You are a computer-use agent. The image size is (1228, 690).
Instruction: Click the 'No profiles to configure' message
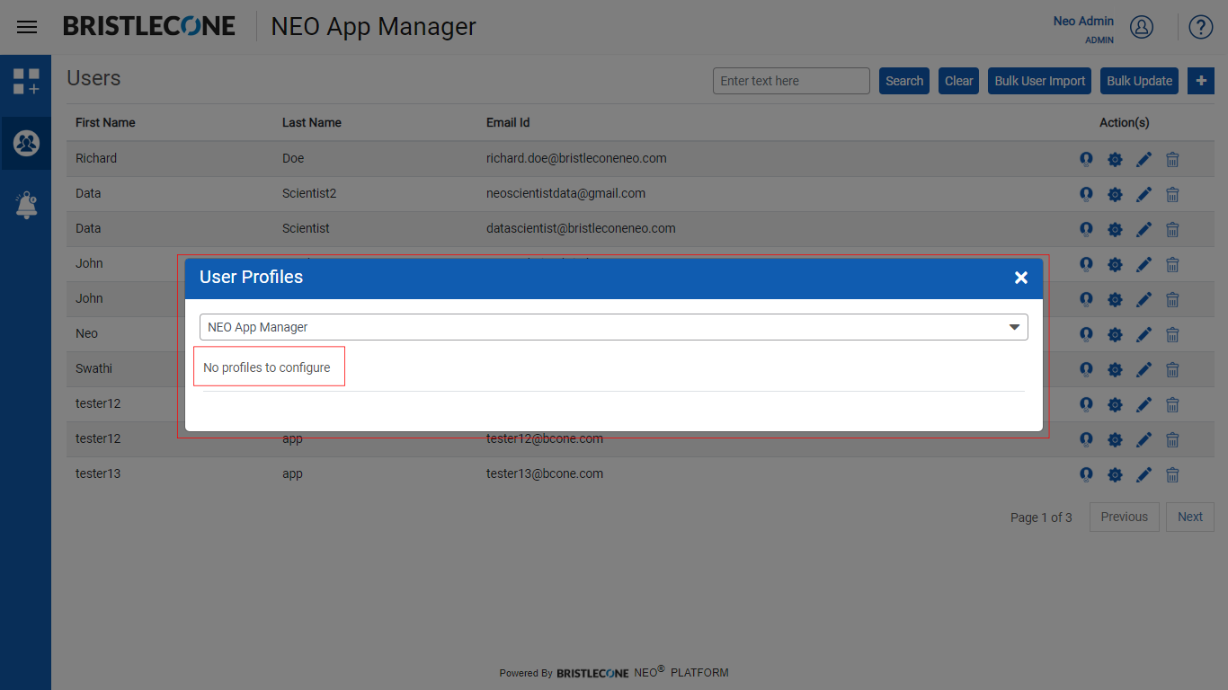[x=267, y=367]
